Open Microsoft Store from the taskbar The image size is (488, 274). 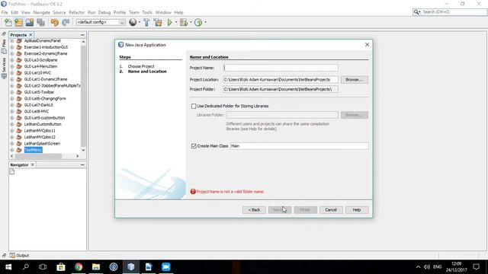61,267
